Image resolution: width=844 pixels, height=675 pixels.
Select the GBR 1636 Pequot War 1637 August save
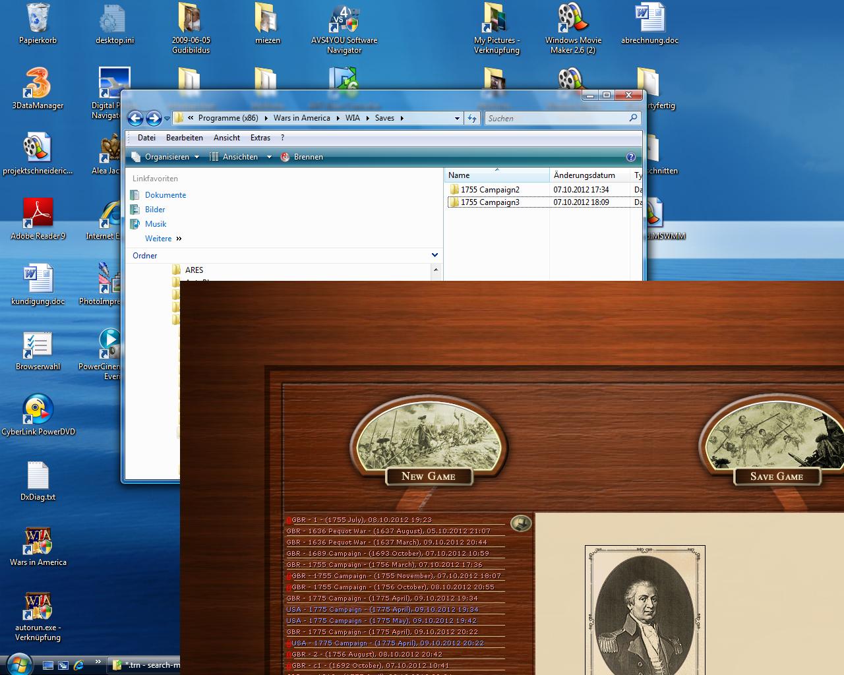point(388,531)
